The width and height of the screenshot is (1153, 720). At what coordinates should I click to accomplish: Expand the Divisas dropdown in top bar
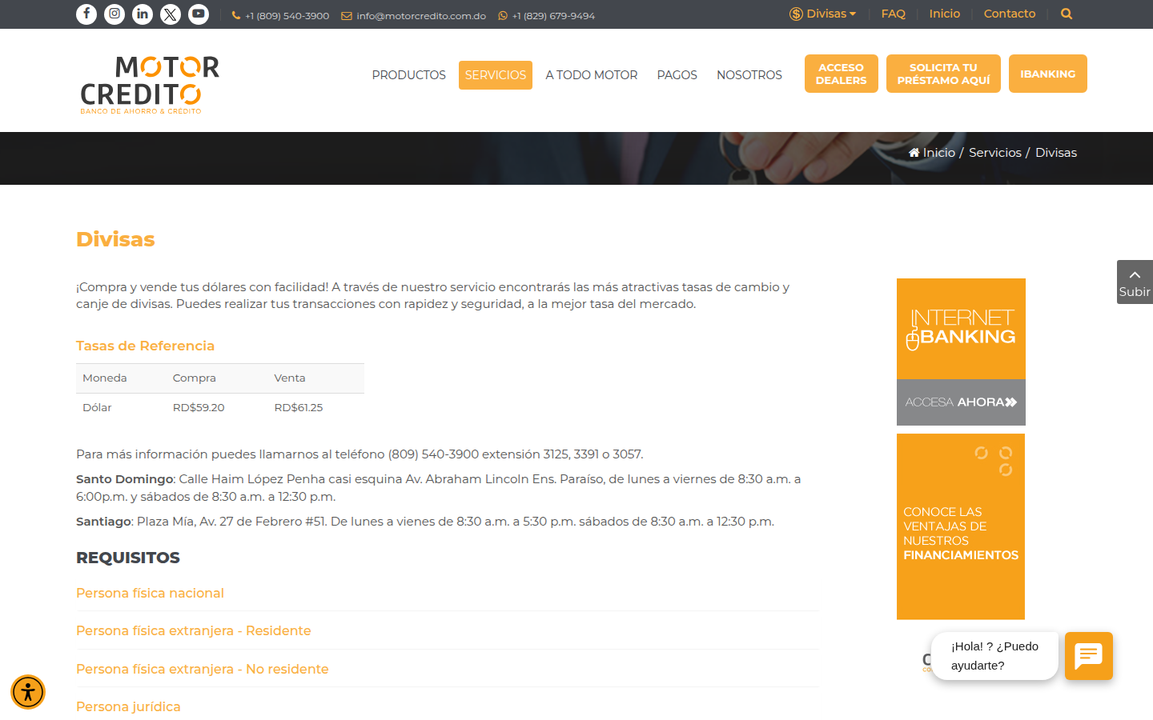click(823, 14)
